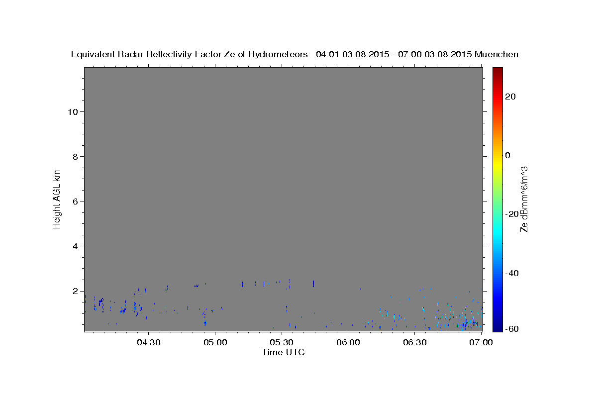Click the '05:00' time tick label

tap(215, 342)
